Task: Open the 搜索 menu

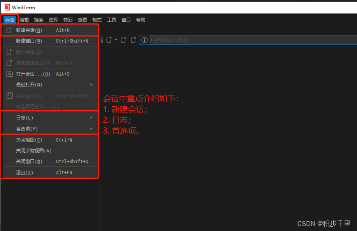Action: pos(39,20)
